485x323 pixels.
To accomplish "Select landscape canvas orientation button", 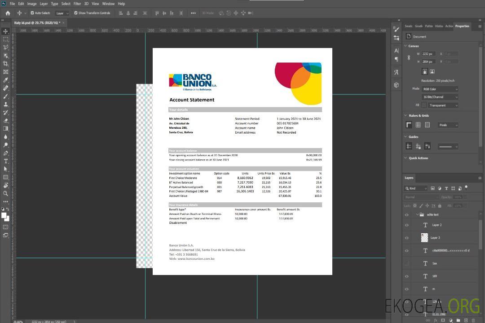I will (x=432, y=72).
